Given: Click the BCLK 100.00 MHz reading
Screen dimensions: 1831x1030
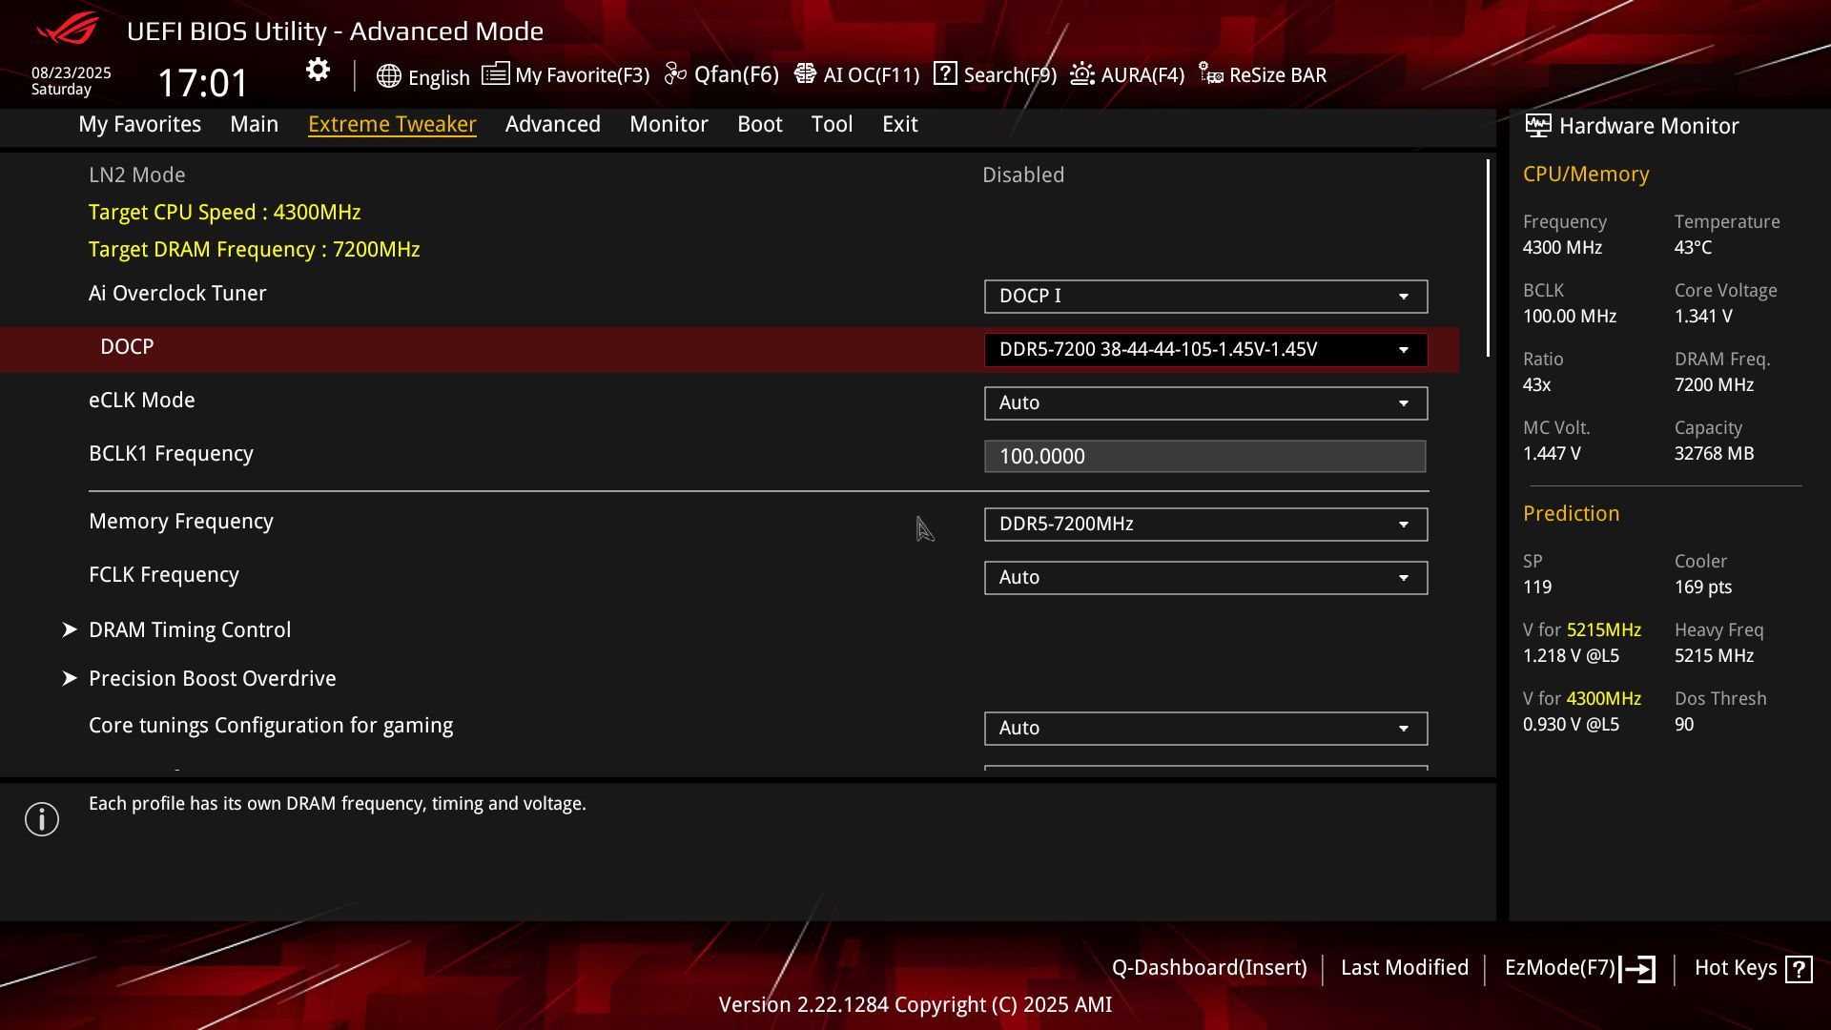Looking at the screenshot, I should (1569, 316).
